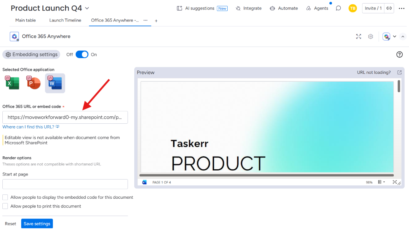This screenshot has width=409, height=229.
Task: Collapse the view header with up chevron
Action: point(403,37)
